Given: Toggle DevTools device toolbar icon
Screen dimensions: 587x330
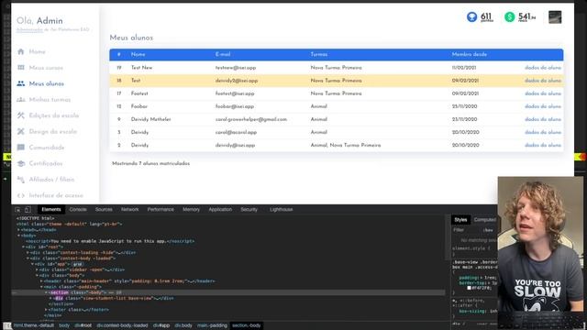Looking at the screenshot, I should tap(28, 210).
